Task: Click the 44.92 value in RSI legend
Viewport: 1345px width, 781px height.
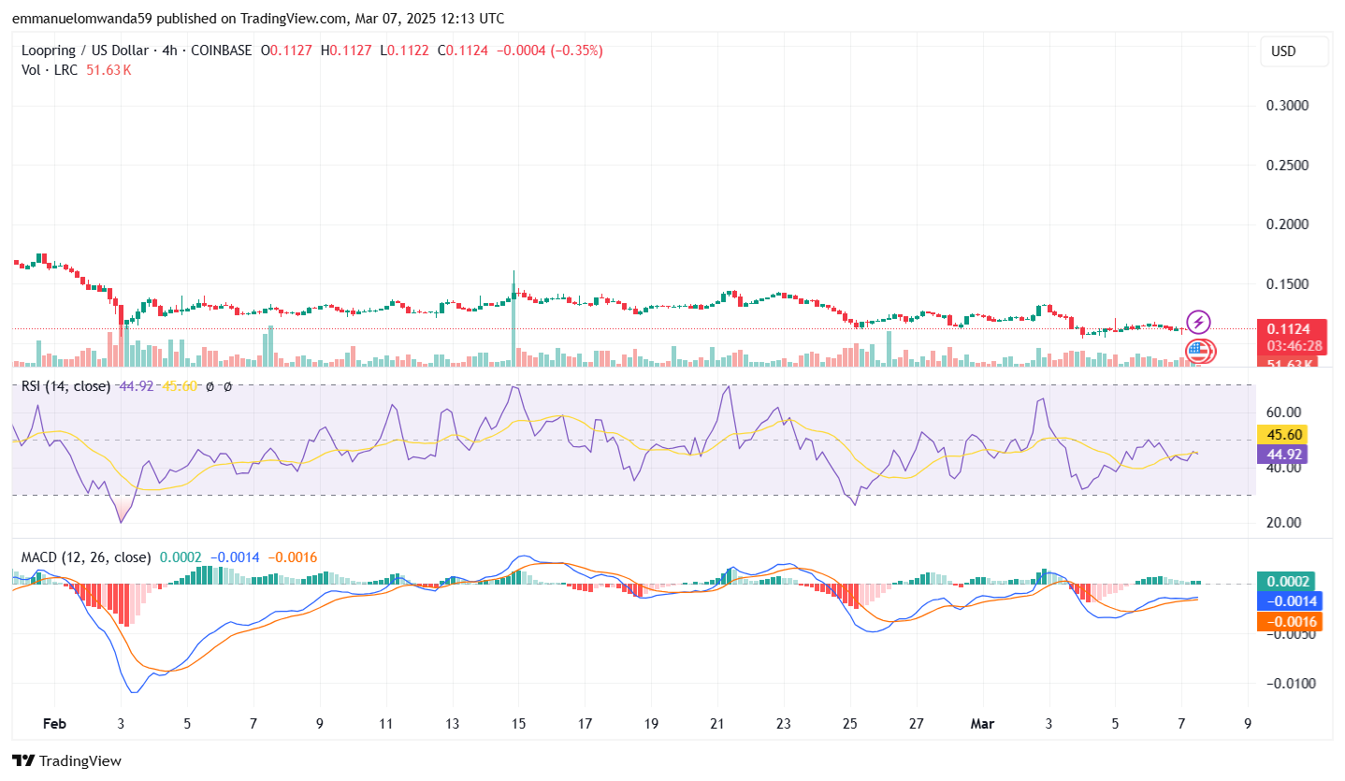Action: click(137, 385)
